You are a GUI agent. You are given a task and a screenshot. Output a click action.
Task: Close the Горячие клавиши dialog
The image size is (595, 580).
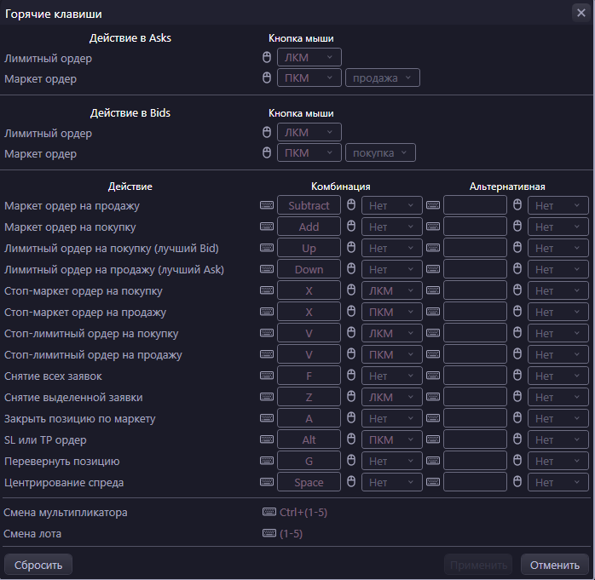581,12
